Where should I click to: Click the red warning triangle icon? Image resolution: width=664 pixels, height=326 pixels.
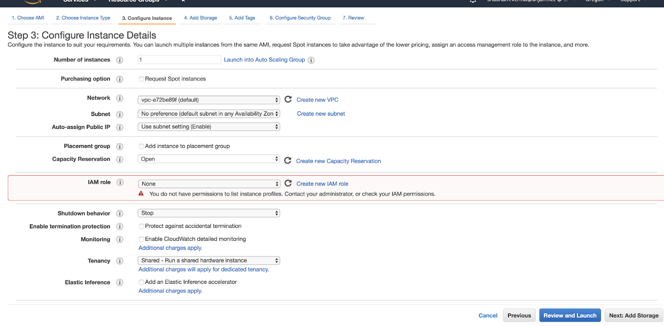(141, 194)
